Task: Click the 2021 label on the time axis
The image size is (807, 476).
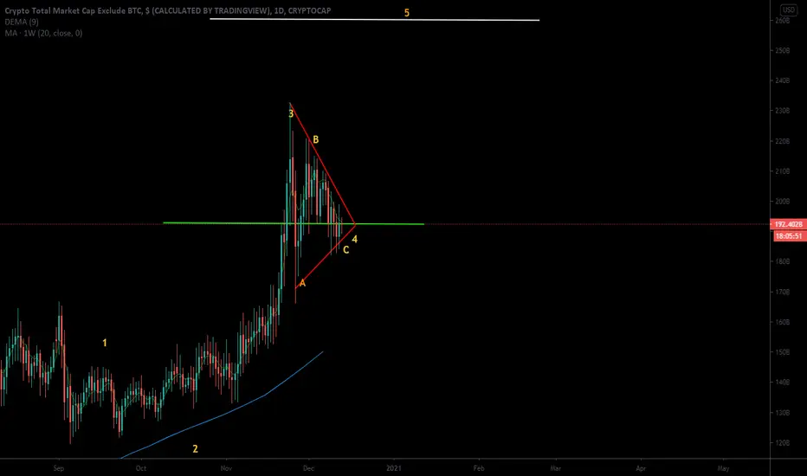Action: (394, 468)
